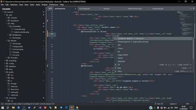Viewport: 196px width, 110px height.
Task: Open Chrome browser from taskbar
Action: click(x=77, y=108)
